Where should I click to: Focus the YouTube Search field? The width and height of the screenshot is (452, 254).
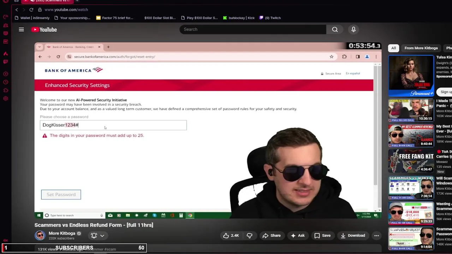[253, 29]
